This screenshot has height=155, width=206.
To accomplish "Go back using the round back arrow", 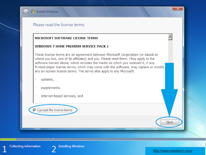I will (x=26, y=12).
